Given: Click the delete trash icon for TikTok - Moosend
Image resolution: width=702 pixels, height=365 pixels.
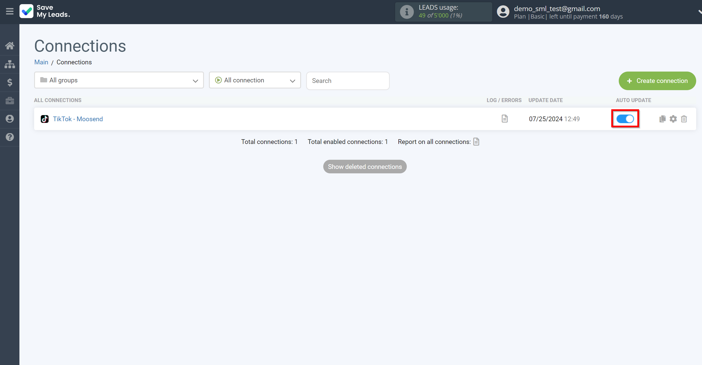Looking at the screenshot, I should 684,118.
